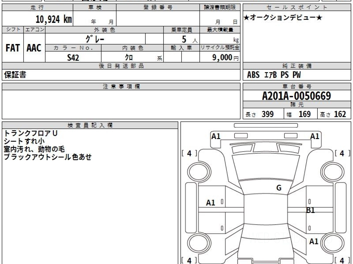This screenshot has width=353, height=264.
Task: Click the シートすれ小 inspector note
Action: point(24,141)
